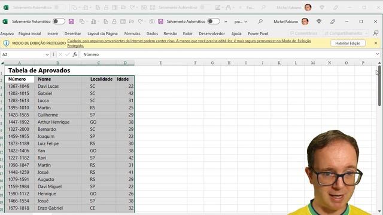Click the open folder icon in quick access toolbar
This screenshot has width=383, height=215.
132,21
